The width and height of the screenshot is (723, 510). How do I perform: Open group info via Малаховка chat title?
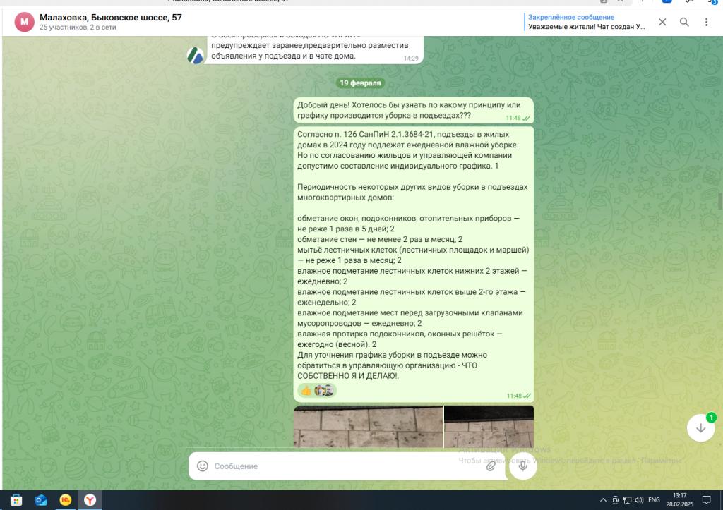pos(110,17)
